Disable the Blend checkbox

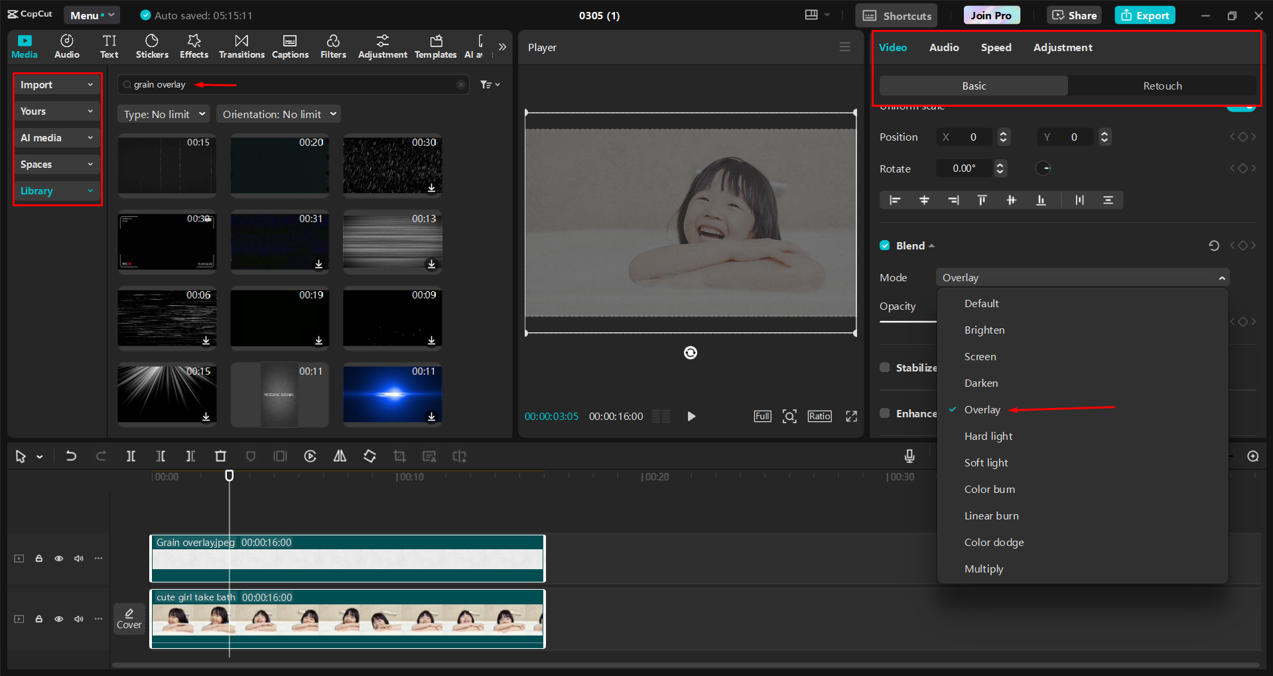coord(884,245)
